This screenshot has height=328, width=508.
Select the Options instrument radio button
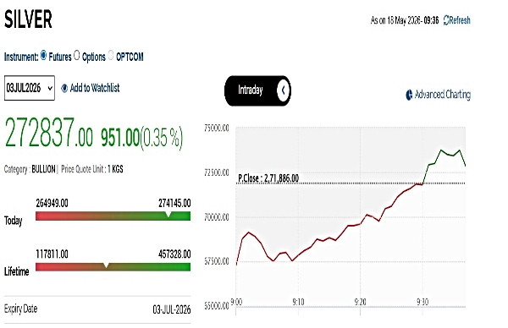coord(76,55)
